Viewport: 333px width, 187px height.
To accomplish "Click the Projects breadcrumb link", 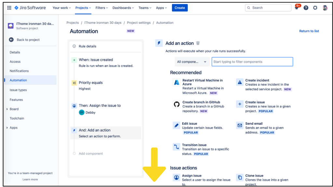I will 73,23.
